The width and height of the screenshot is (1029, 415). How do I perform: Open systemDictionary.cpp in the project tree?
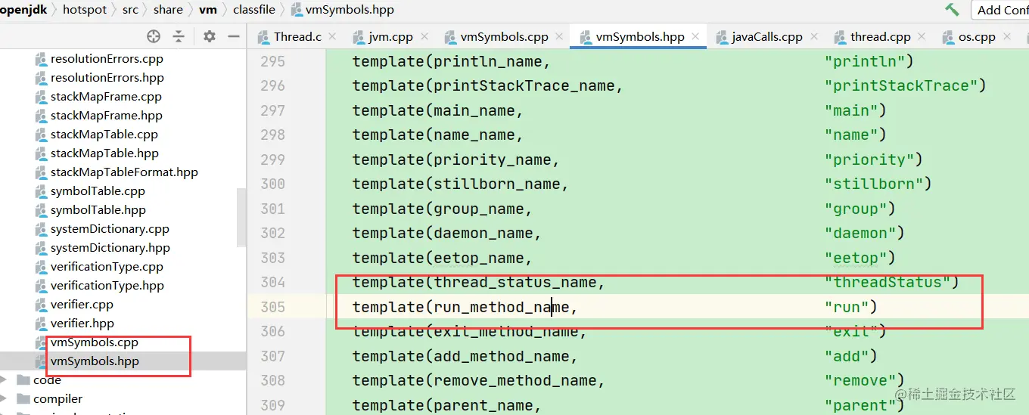point(110,229)
